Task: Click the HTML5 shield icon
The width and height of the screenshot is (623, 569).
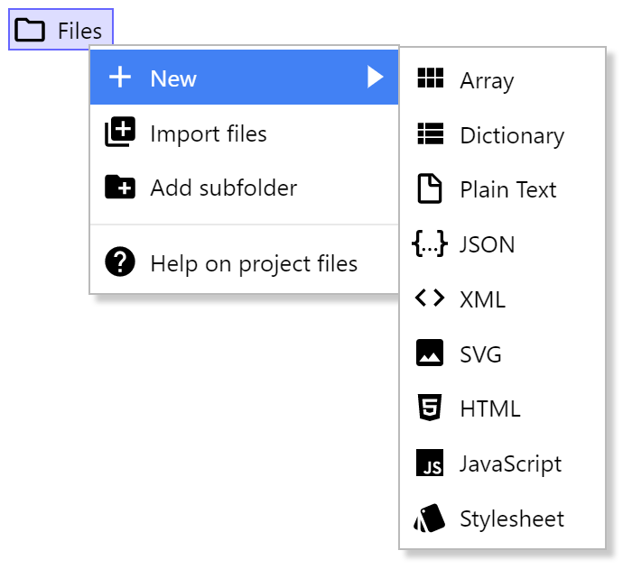Action: point(430,408)
